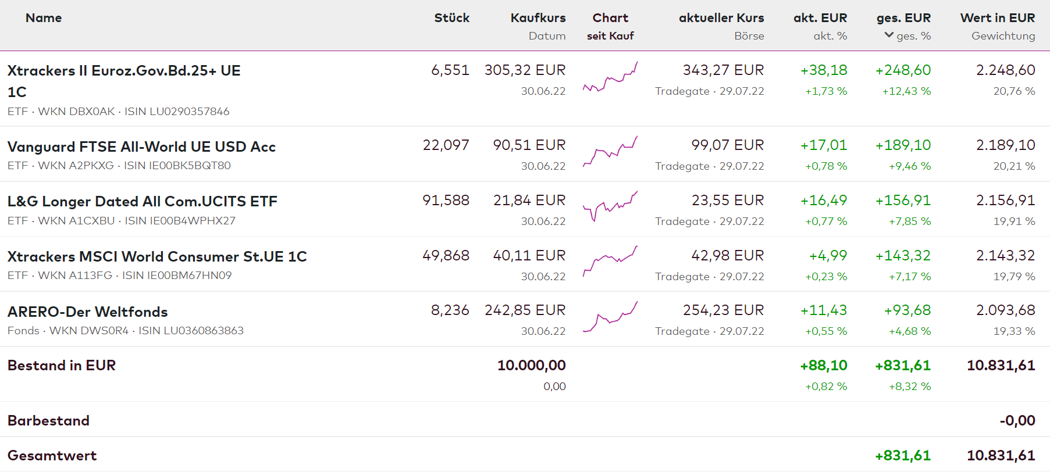This screenshot has width=1050, height=472.
Task: Sort by Gewichtung sub-header
Action: tap(1003, 36)
